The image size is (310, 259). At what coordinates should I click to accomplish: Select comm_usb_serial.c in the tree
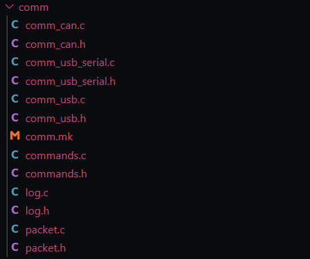[70, 63]
